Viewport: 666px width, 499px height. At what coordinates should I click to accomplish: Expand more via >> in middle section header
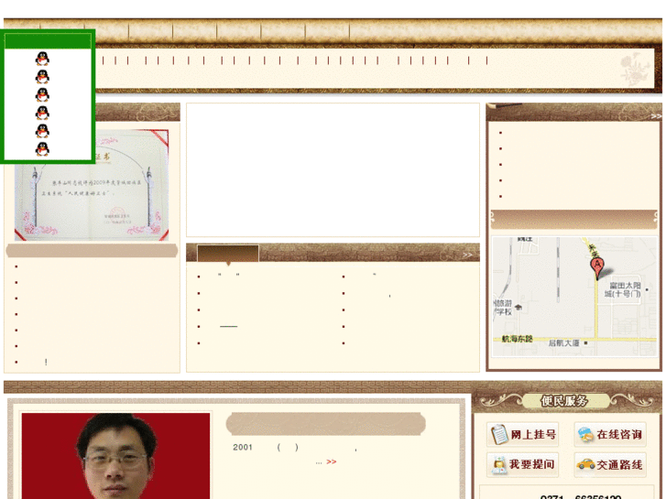467,255
